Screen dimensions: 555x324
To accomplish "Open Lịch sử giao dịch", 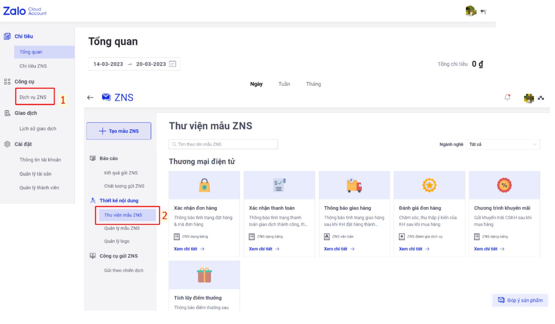I will click(38, 128).
